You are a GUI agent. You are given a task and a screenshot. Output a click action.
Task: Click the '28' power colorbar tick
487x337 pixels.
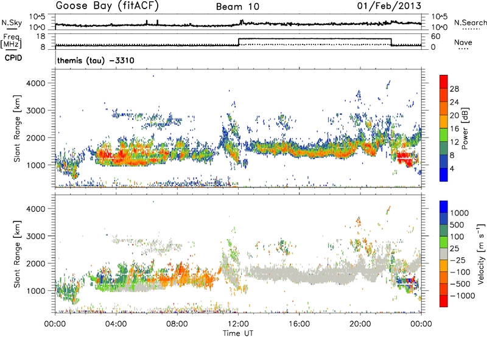click(x=454, y=89)
